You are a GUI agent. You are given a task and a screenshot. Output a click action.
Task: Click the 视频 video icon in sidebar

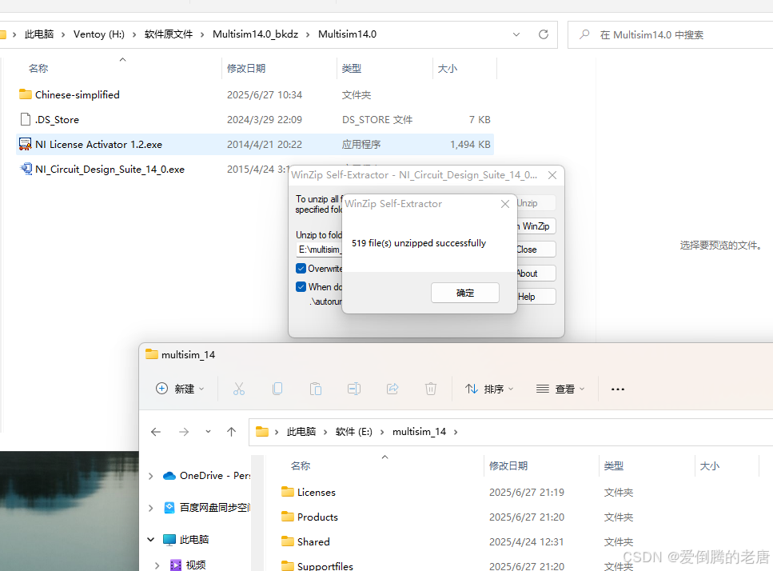176,565
